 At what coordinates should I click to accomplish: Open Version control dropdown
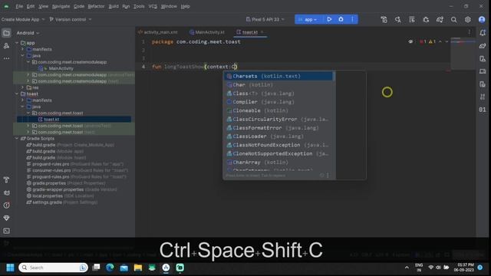click(71, 19)
